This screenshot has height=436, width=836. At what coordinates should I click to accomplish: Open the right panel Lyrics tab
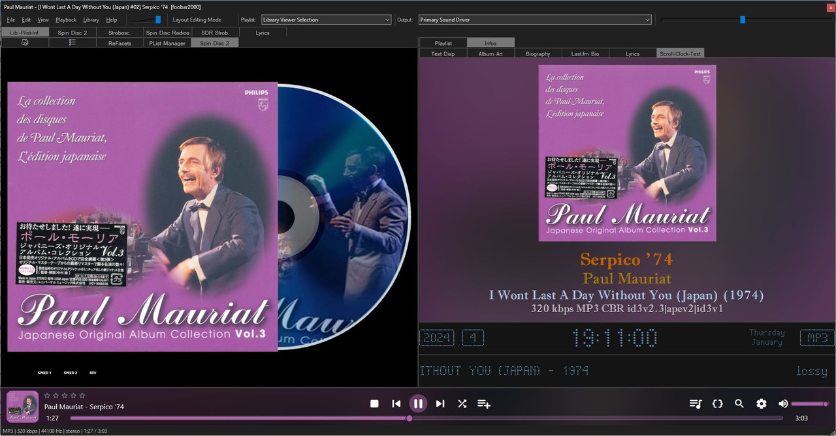pyautogui.click(x=632, y=53)
